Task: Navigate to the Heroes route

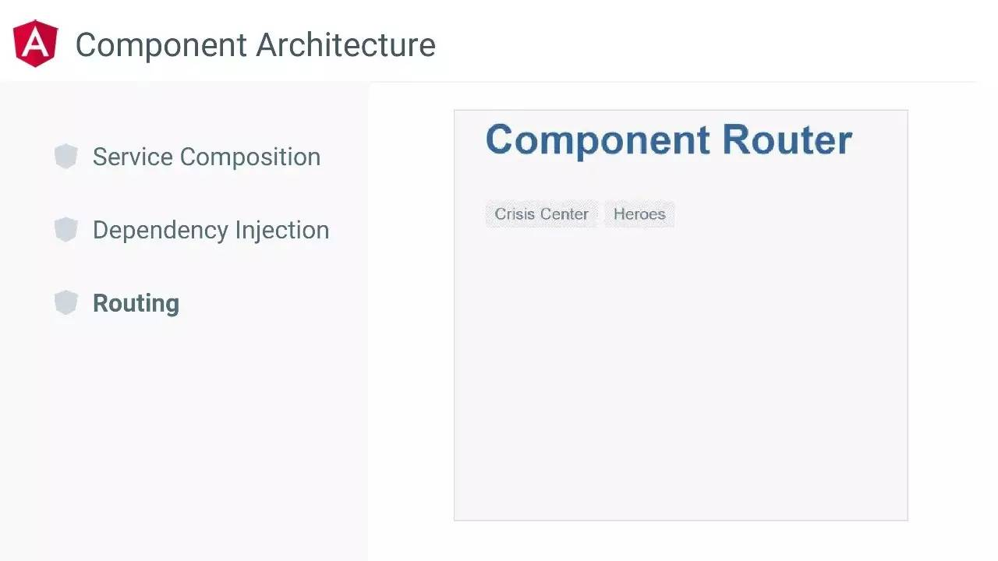Action: pos(639,214)
